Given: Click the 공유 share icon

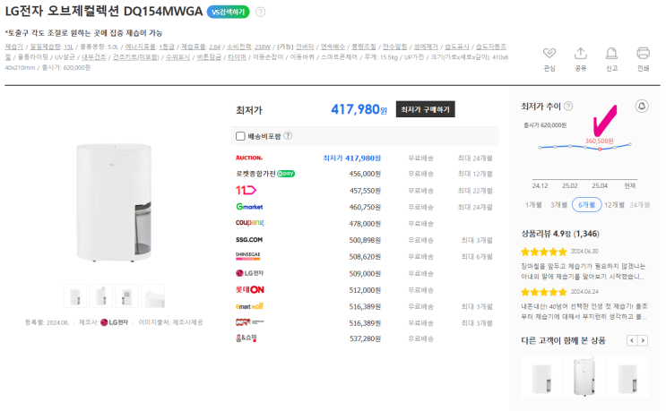Looking at the screenshot, I should point(580,53).
